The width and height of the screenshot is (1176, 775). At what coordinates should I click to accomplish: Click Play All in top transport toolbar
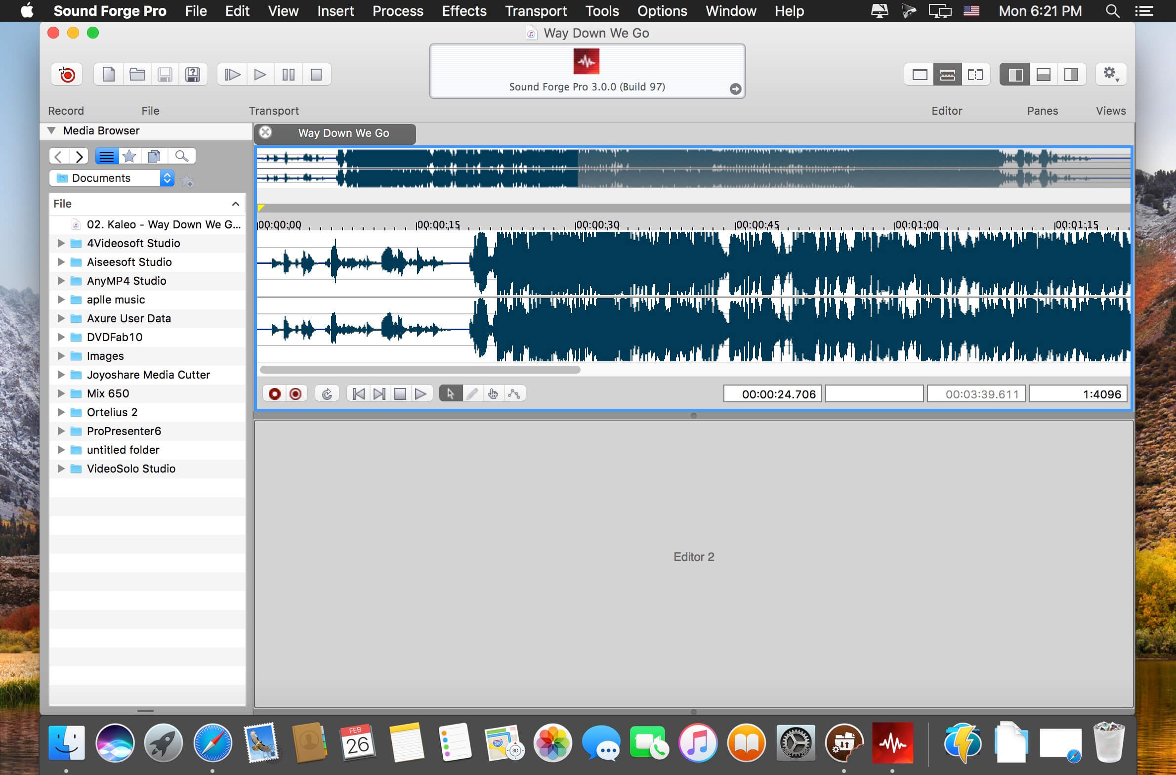pyautogui.click(x=232, y=75)
